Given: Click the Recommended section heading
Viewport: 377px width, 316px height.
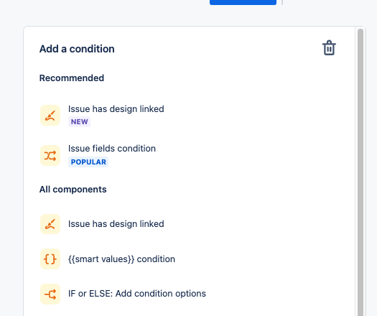Looking at the screenshot, I should (72, 78).
